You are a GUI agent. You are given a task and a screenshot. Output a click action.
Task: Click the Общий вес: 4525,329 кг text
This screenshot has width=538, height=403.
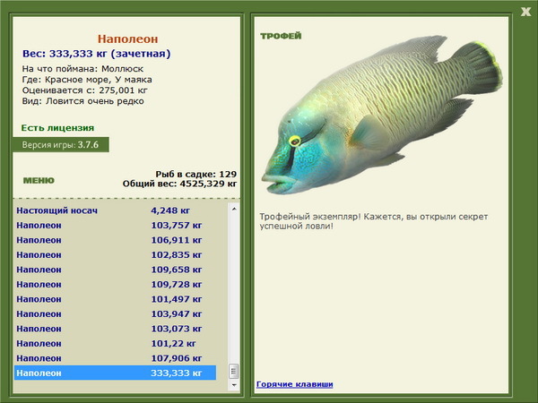[x=180, y=184]
